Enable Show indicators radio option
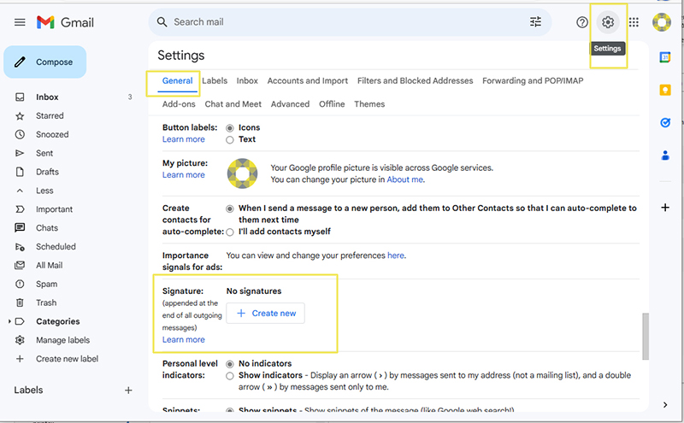The width and height of the screenshot is (684, 423). [x=230, y=376]
